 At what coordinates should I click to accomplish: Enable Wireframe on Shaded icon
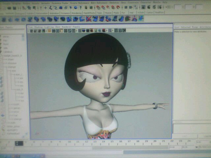[88, 31]
